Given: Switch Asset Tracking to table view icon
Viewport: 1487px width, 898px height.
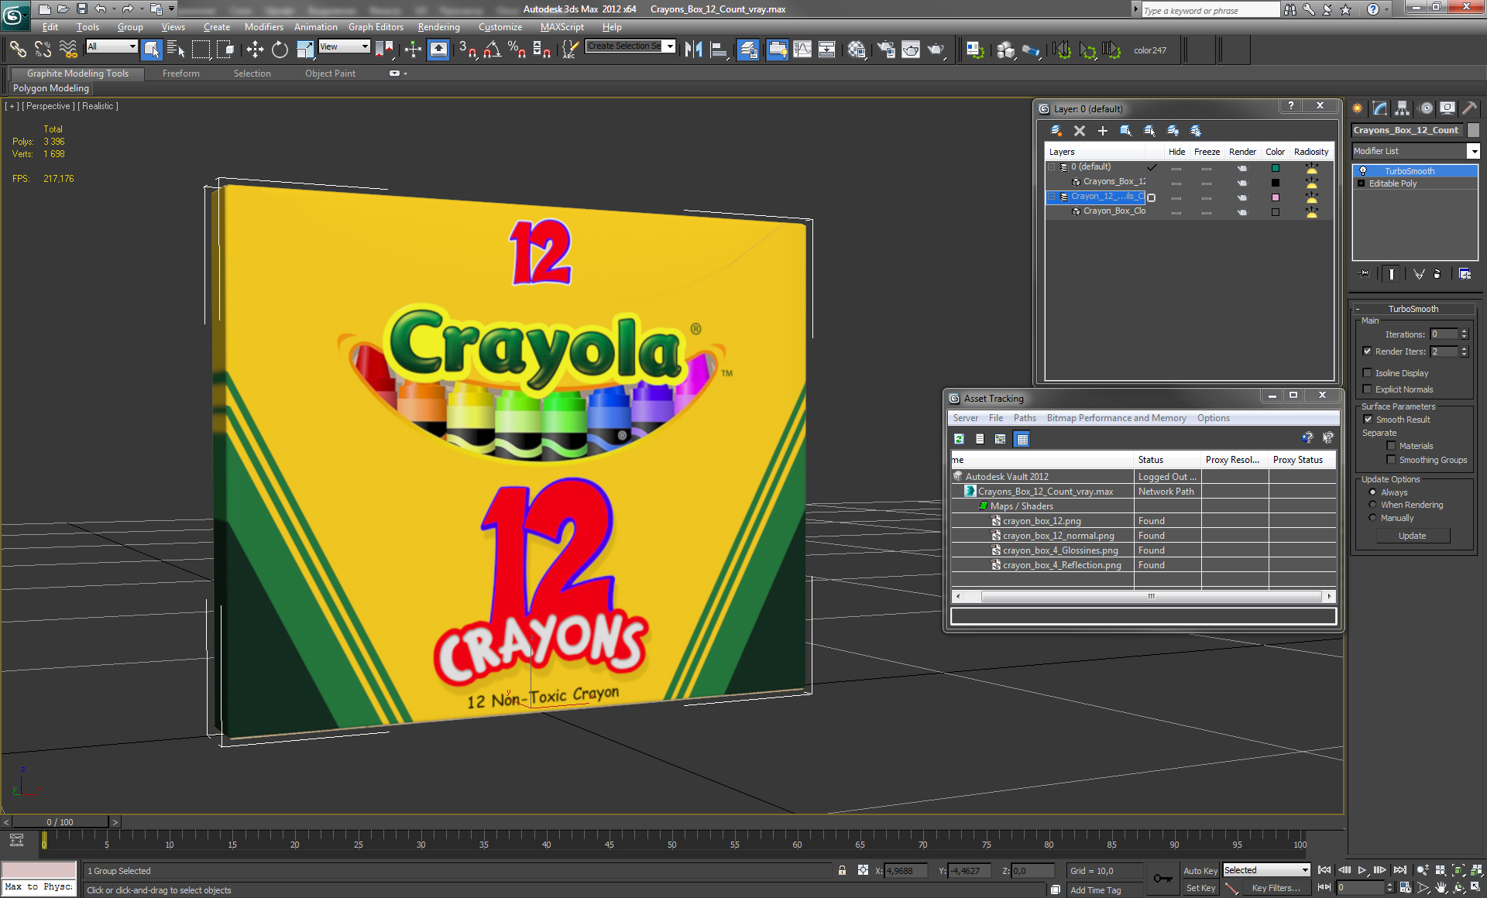Looking at the screenshot, I should [x=1022, y=439].
